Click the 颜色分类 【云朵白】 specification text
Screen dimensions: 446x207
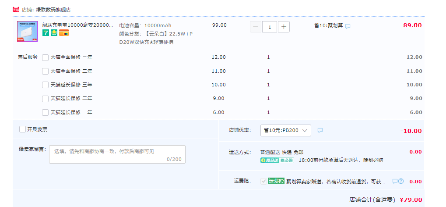tap(156, 38)
